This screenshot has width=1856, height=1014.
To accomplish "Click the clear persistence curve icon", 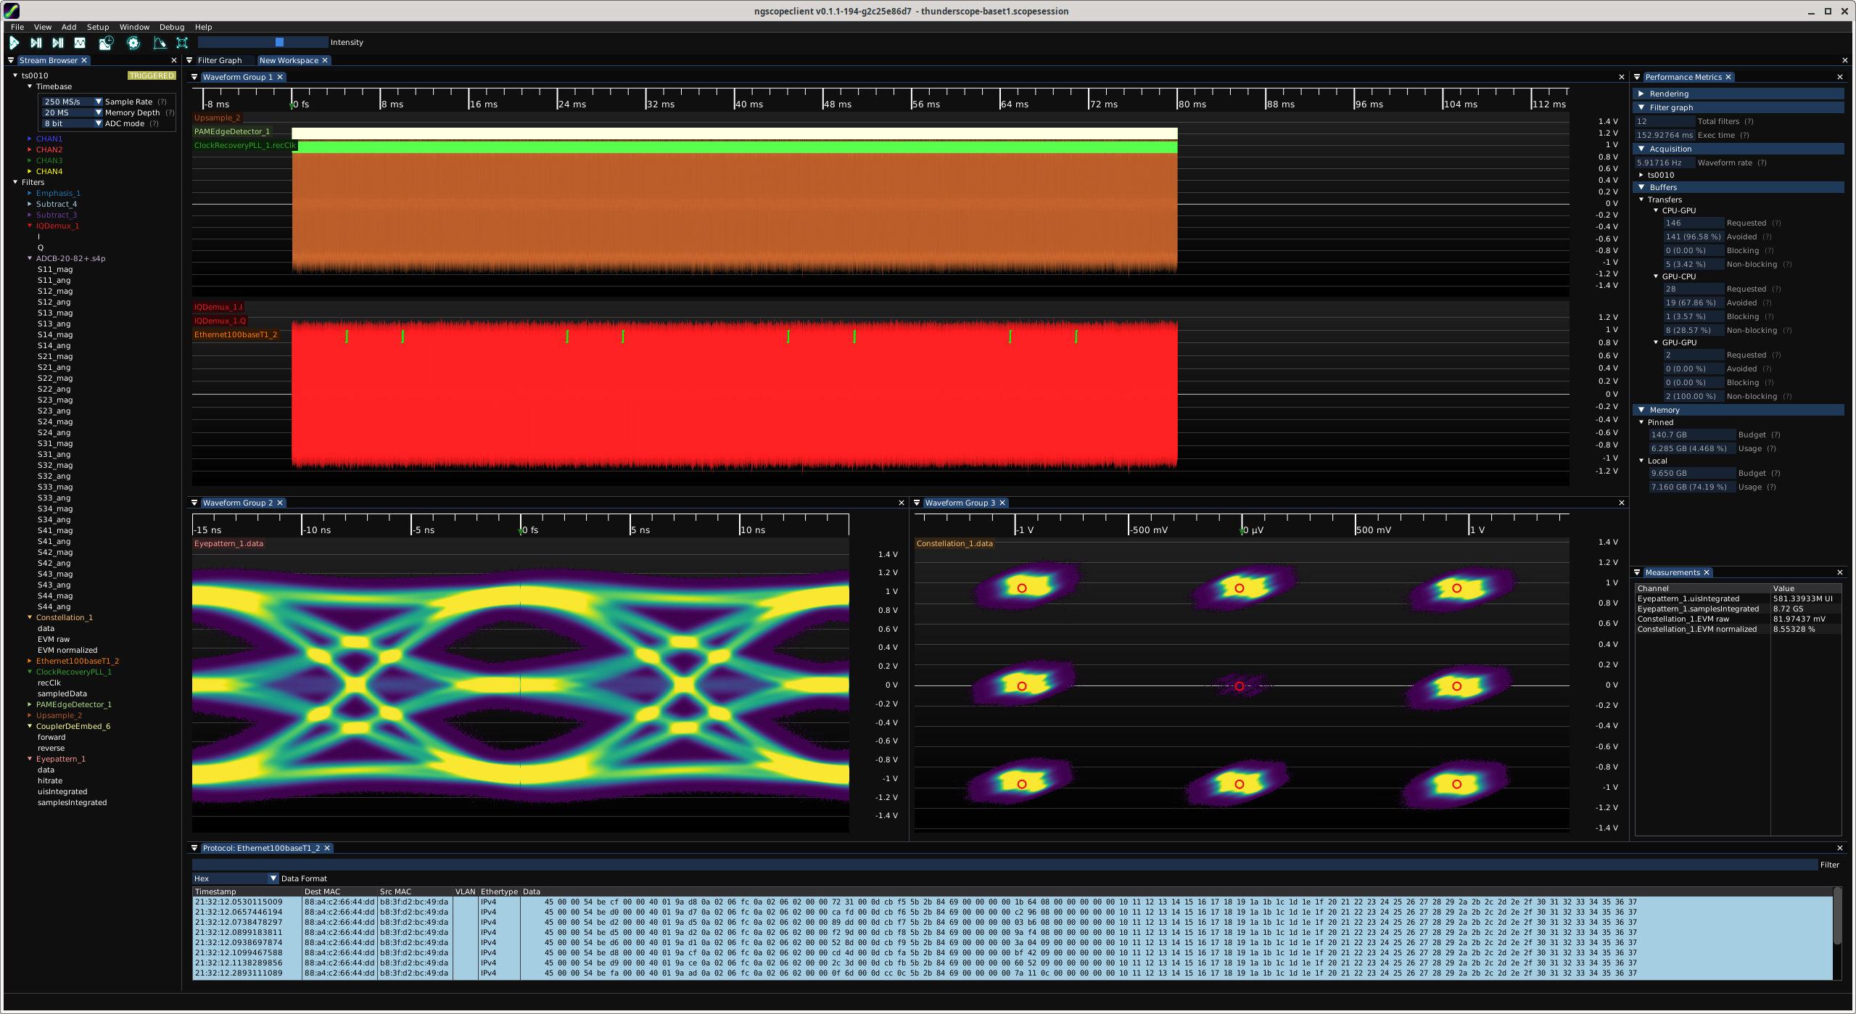I will (160, 43).
